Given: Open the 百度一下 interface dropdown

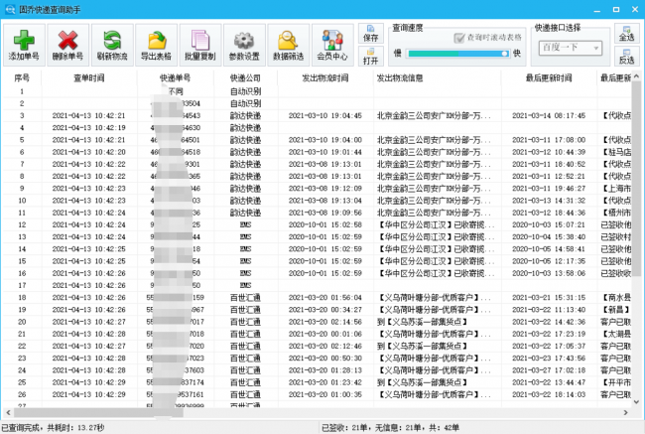Looking at the screenshot, I should tap(571, 48).
